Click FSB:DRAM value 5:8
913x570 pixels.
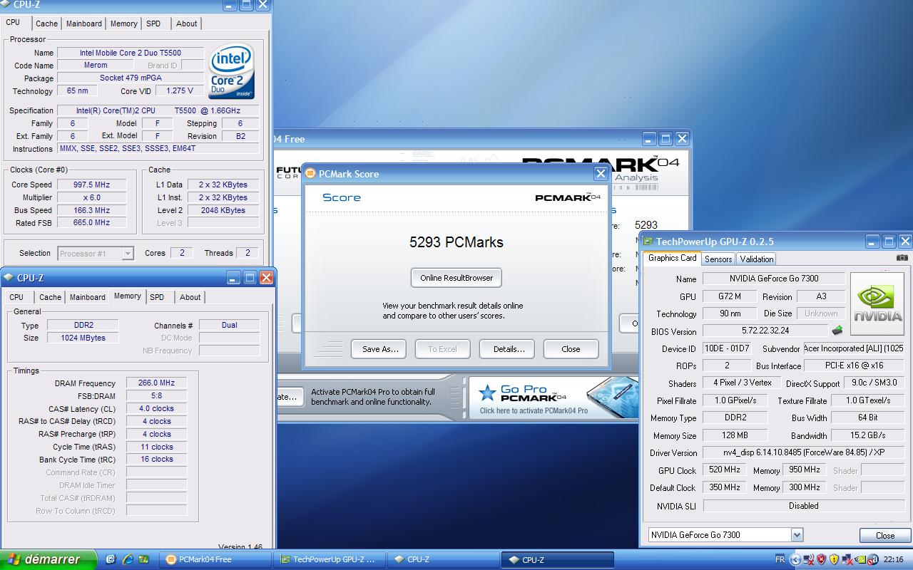pyautogui.click(x=156, y=396)
